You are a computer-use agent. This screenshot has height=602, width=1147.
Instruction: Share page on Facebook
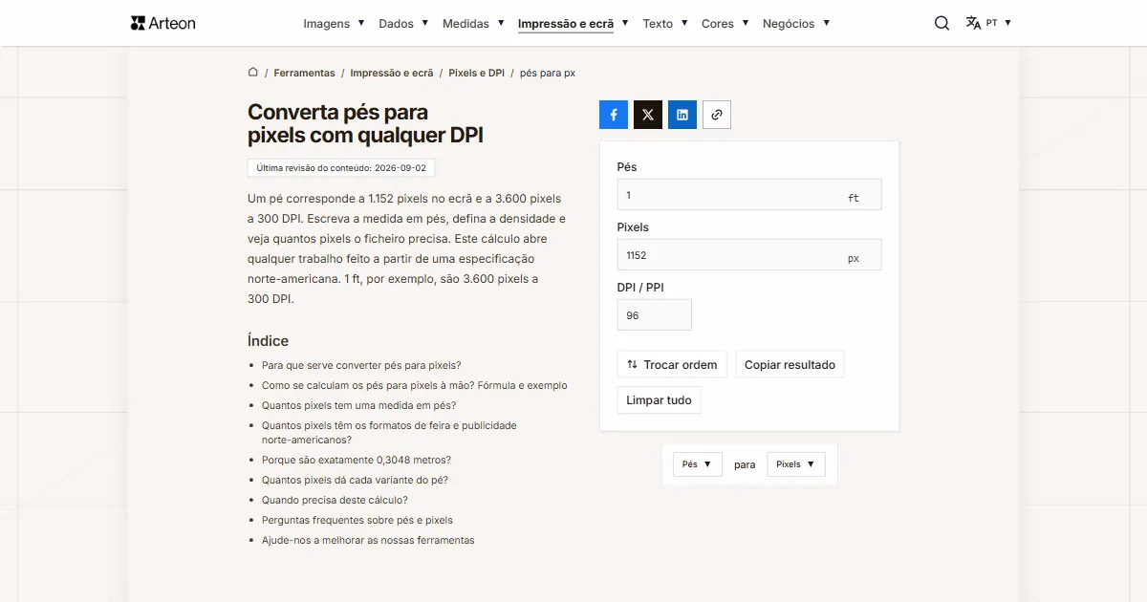pos(614,115)
